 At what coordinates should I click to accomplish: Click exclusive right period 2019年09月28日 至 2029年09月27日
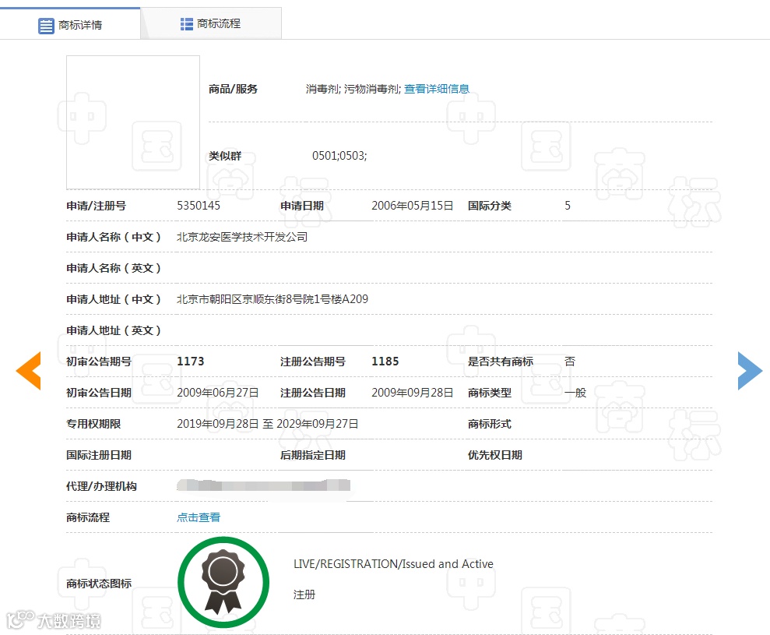[268, 424]
